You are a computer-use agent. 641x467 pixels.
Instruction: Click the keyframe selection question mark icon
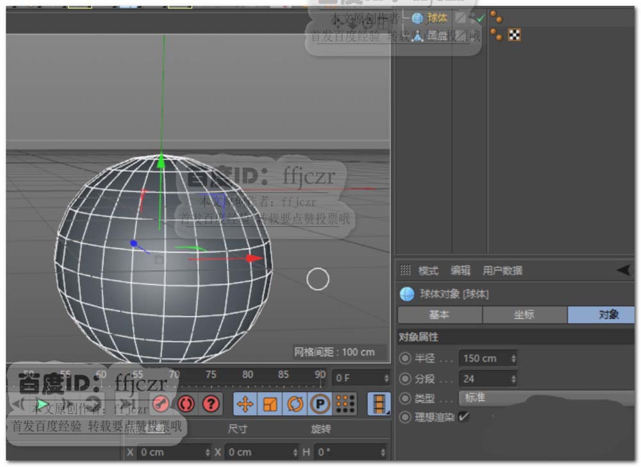click(x=211, y=404)
